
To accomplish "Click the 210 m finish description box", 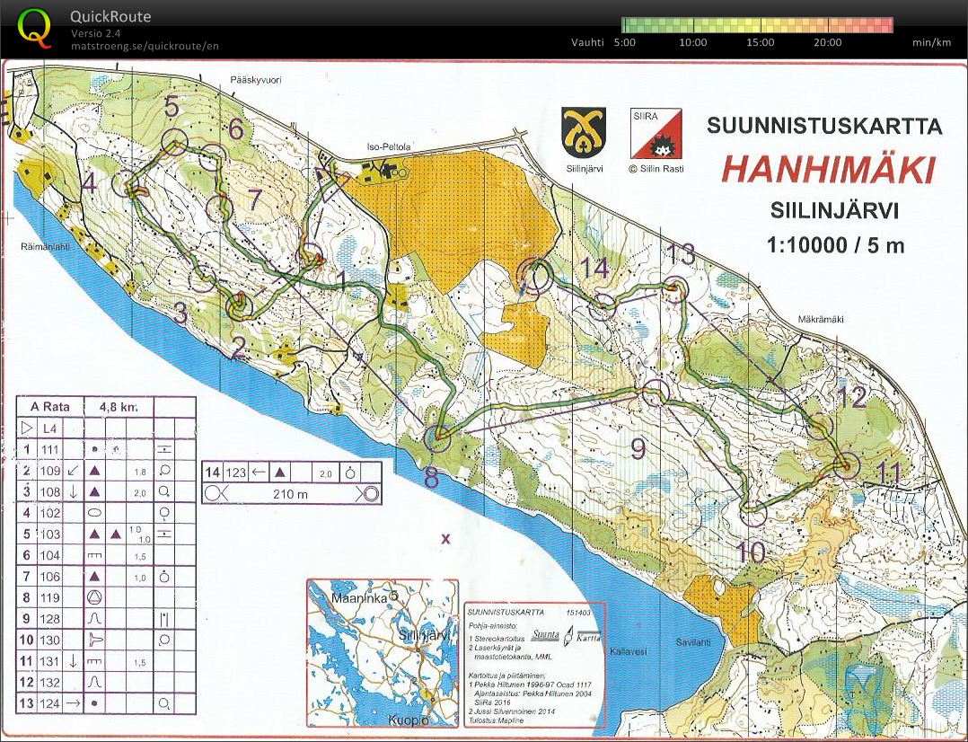I will tap(290, 492).
